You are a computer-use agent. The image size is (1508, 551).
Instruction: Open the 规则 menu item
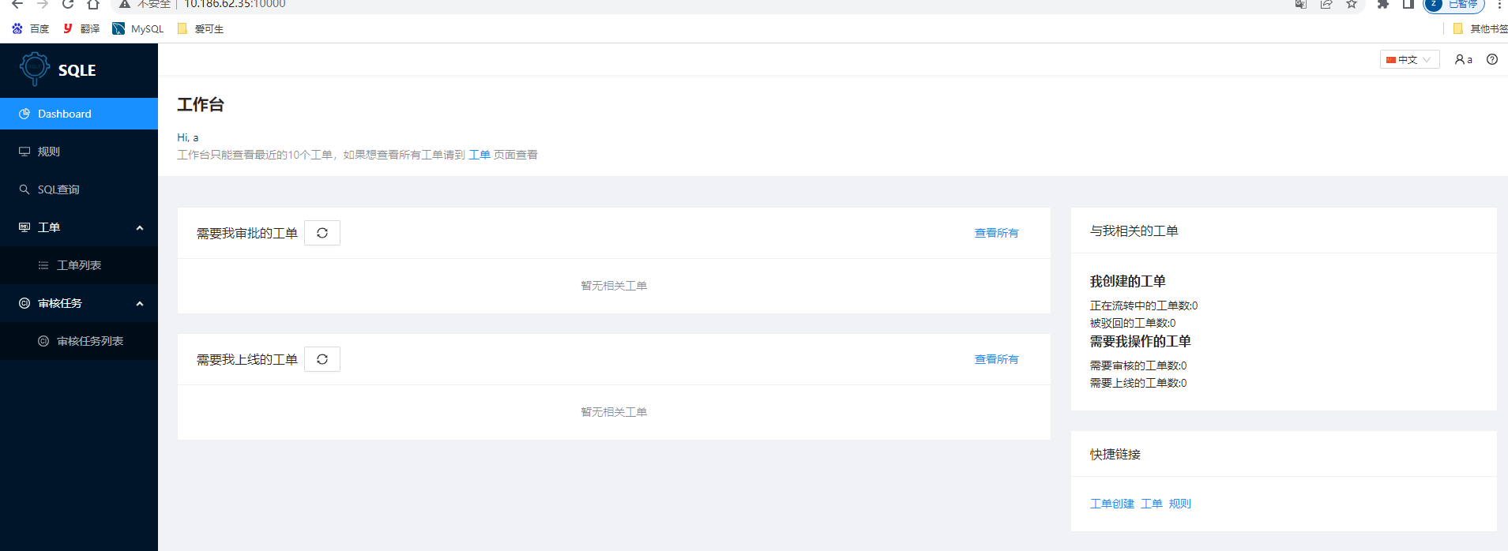click(79, 152)
